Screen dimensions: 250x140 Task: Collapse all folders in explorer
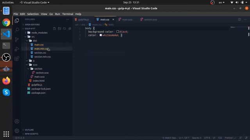pos(70,28)
